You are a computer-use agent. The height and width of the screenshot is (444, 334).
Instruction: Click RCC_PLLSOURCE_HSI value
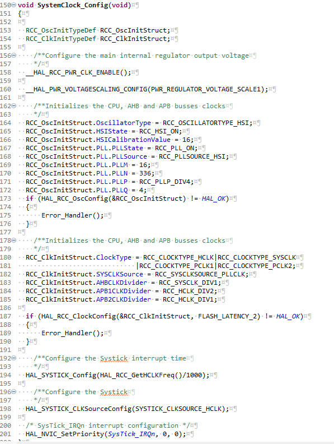tap(192, 156)
